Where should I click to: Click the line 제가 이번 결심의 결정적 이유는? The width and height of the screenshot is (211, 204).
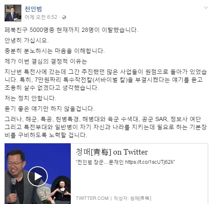coord(46,61)
